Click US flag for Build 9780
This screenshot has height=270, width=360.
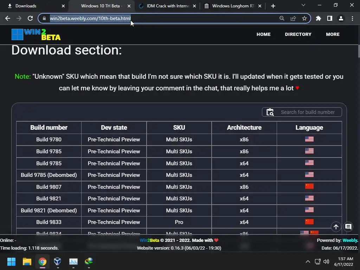pos(309,139)
